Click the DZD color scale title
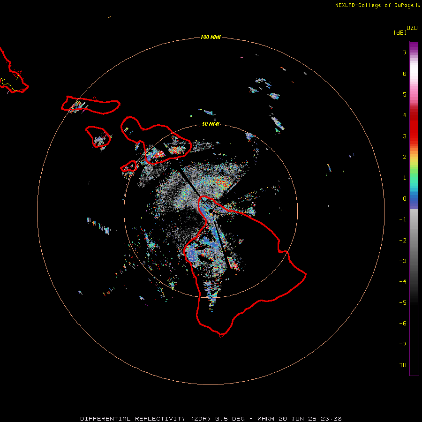 pyautogui.click(x=412, y=28)
